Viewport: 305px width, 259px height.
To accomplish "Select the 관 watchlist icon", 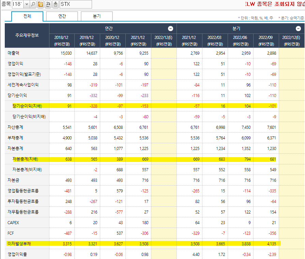I will (x=48, y=5).
